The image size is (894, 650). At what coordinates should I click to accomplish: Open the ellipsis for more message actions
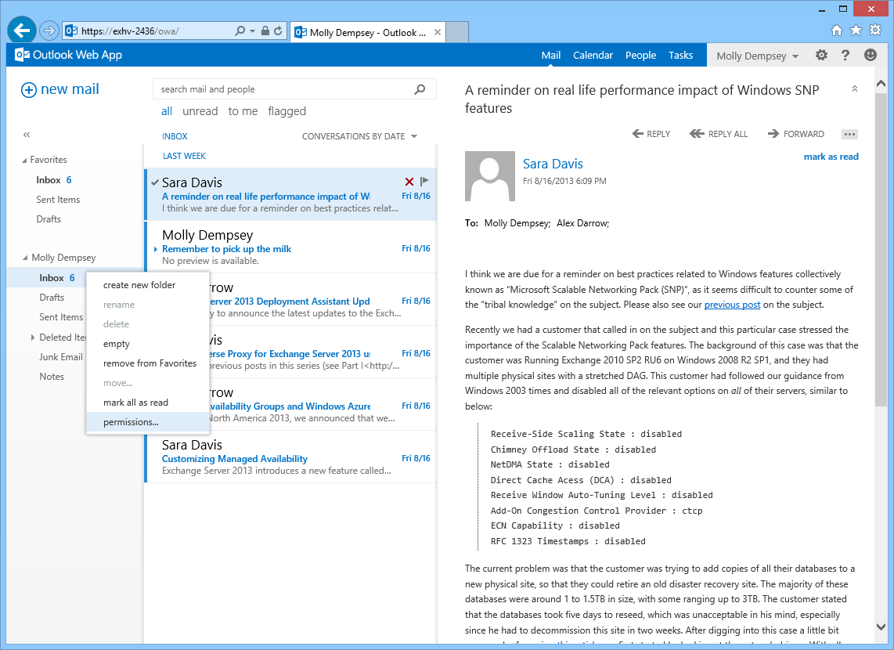849,134
